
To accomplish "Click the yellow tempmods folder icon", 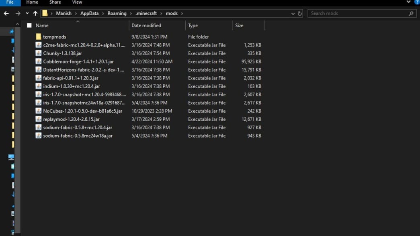I will [38, 37].
